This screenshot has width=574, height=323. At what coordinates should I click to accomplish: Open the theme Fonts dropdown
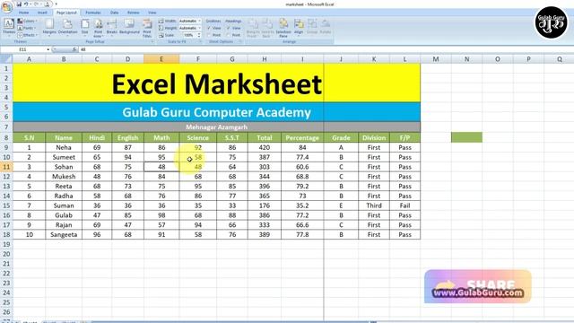[27, 28]
